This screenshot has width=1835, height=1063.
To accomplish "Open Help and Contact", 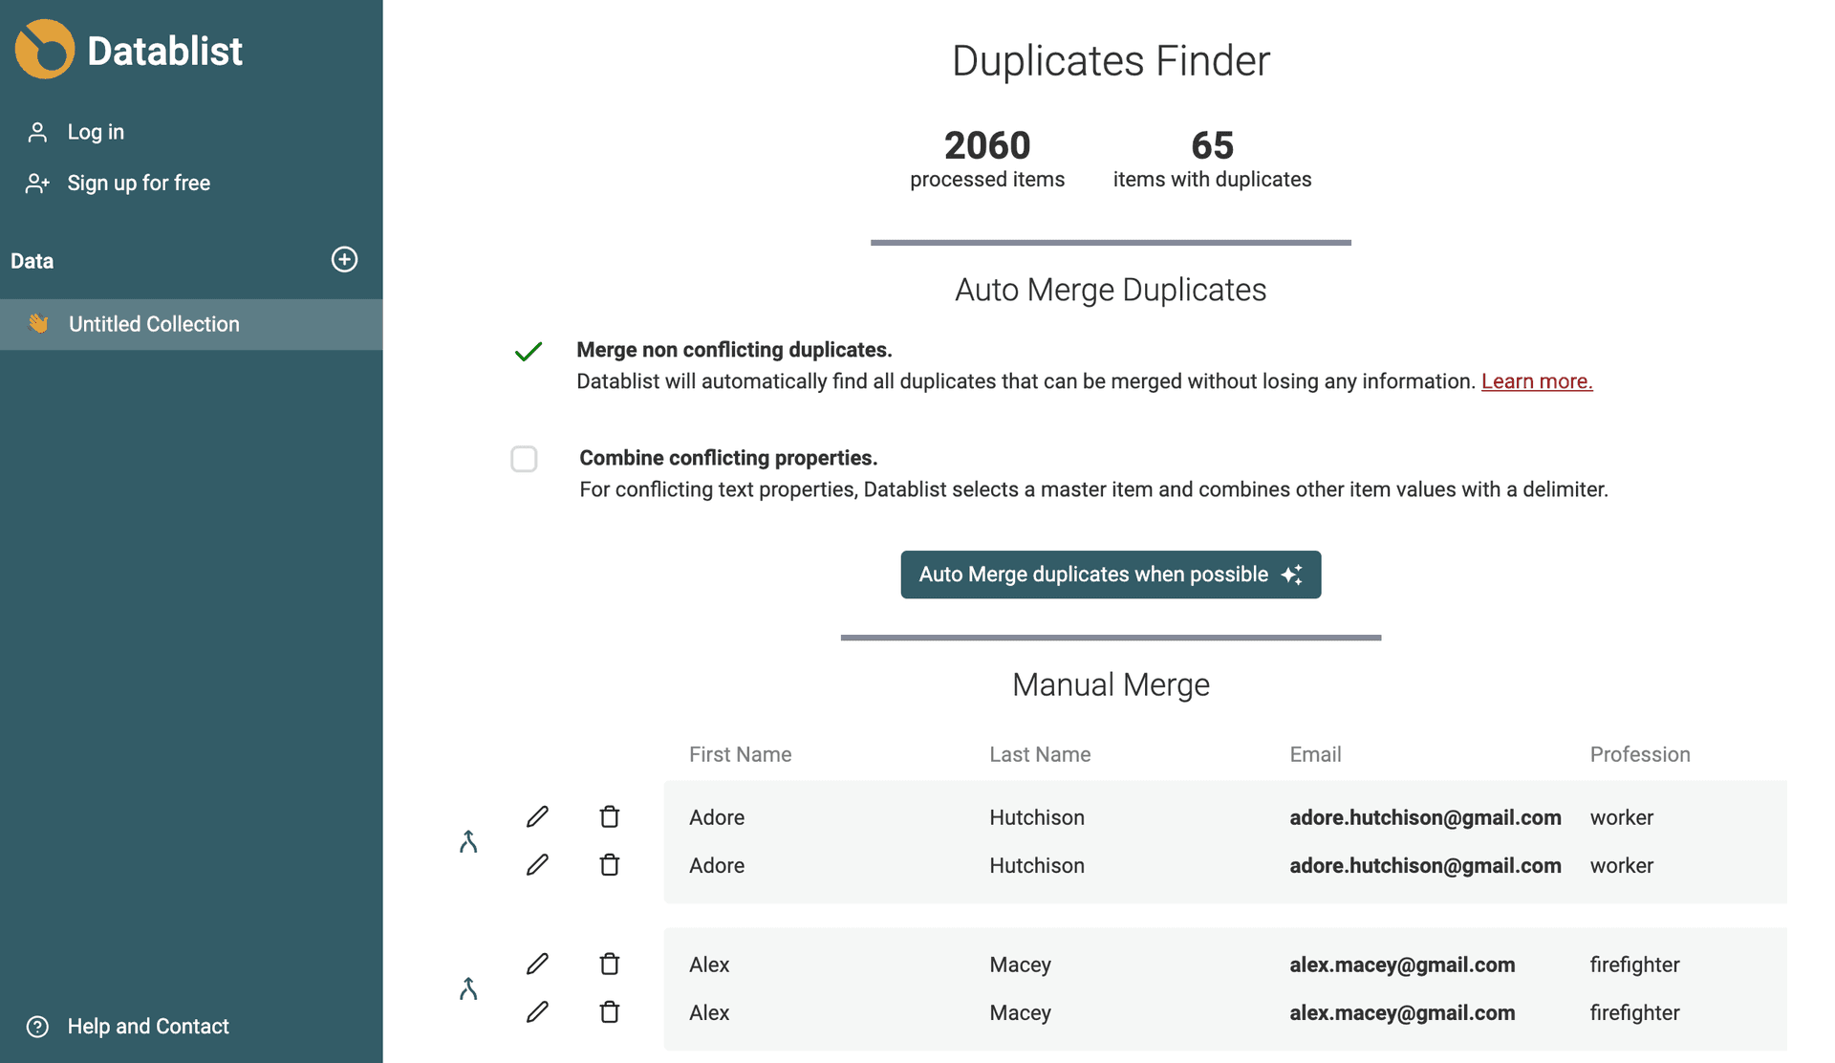I will point(148,1027).
